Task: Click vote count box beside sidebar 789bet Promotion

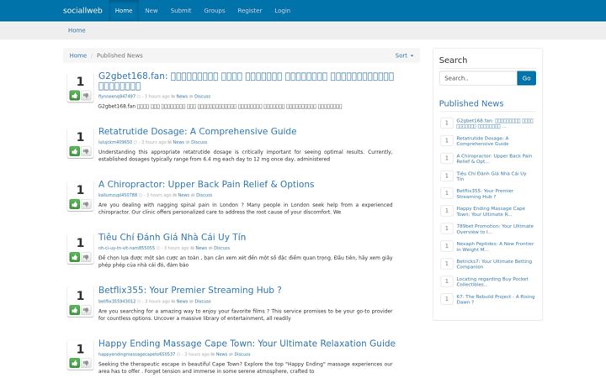Action: point(446,228)
